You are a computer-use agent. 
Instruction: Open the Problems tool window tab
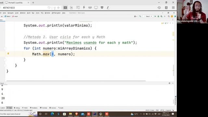pos(34,108)
